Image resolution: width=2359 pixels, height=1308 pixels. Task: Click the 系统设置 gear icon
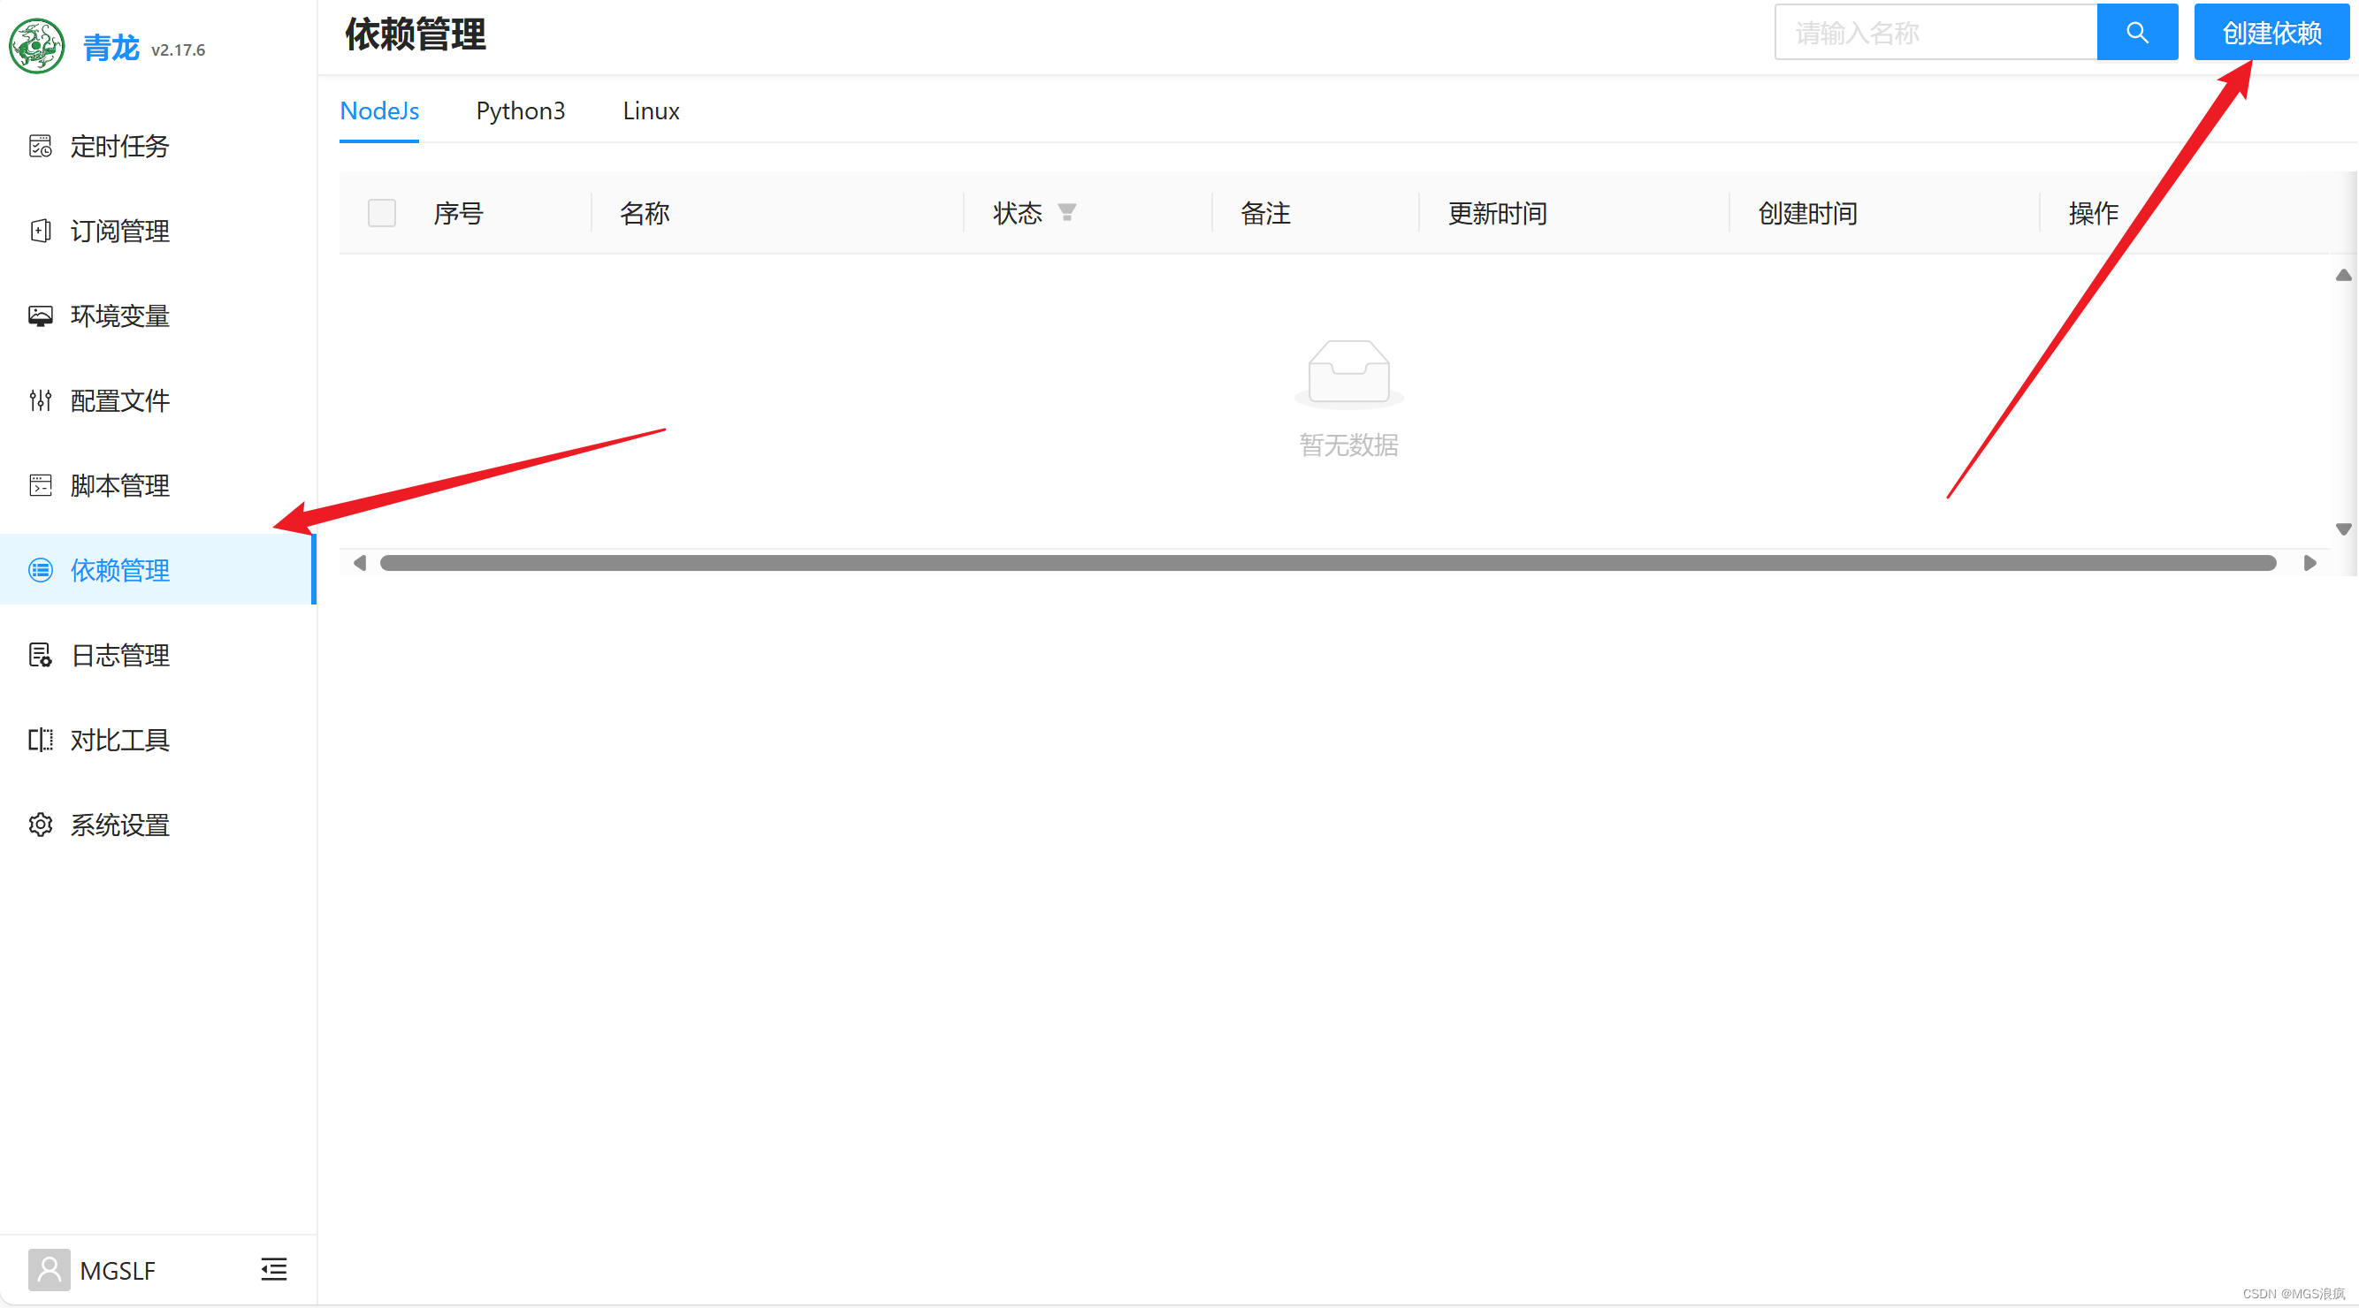click(41, 825)
